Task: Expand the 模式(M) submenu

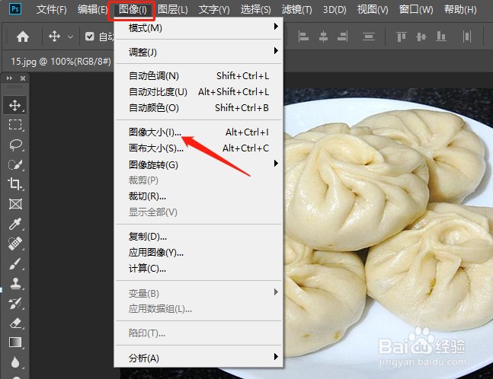Action: [198, 28]
